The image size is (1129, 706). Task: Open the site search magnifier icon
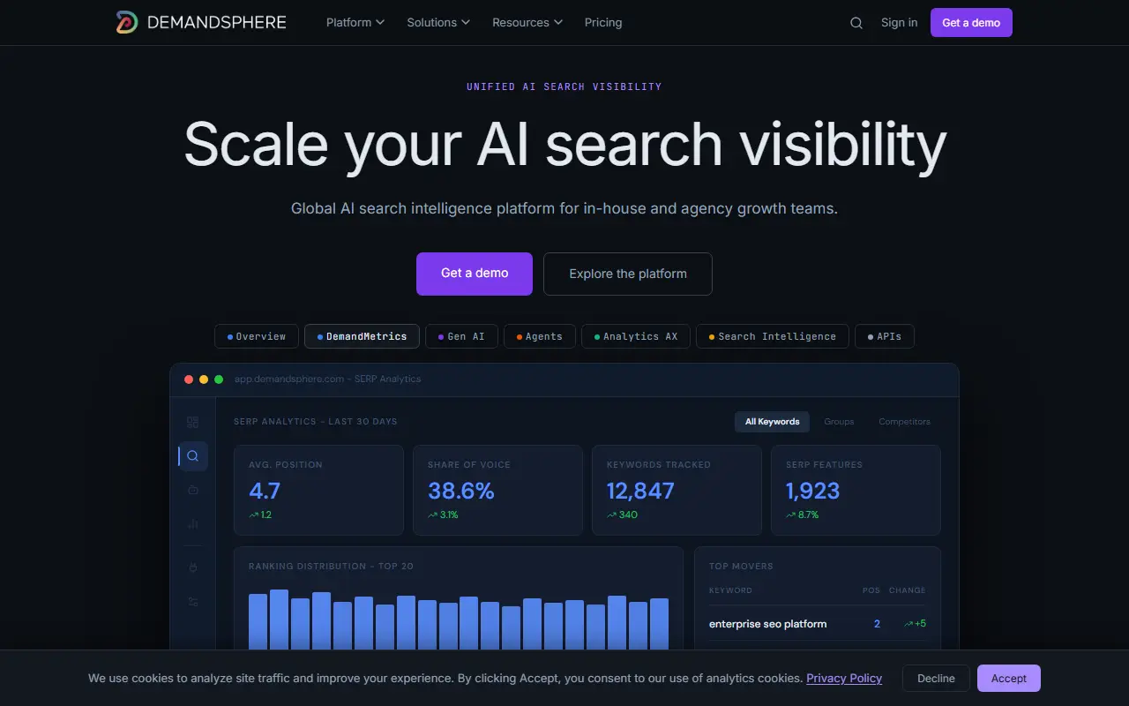coord(856,23)
